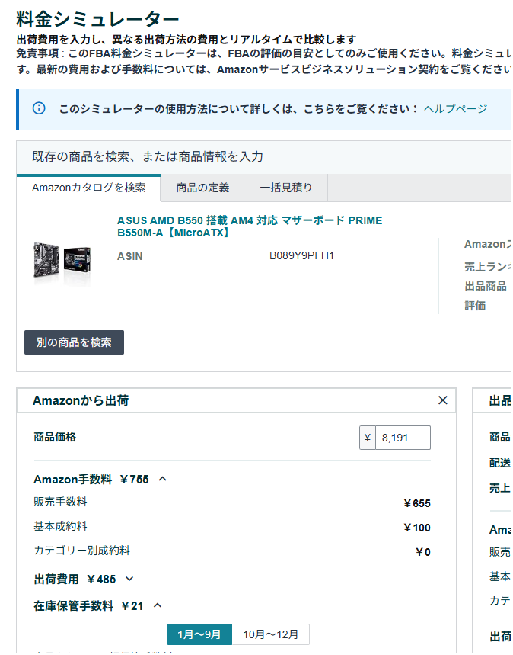Click the yen symbol prefix of the price field
Image resolution: width=513 pixels, height=655 pixels.
368,438
